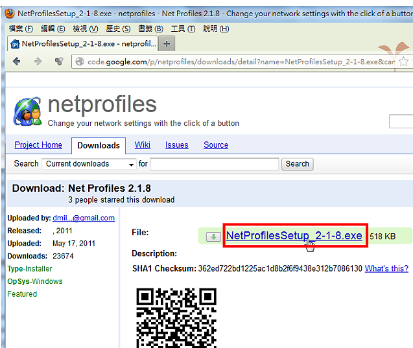Click the What's this? checksum link

point(386,268)
